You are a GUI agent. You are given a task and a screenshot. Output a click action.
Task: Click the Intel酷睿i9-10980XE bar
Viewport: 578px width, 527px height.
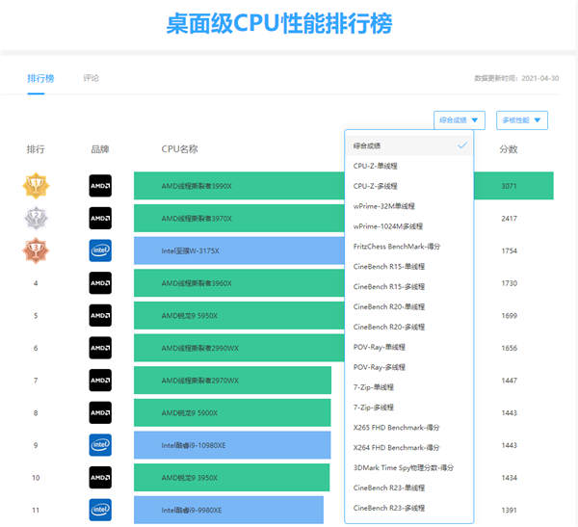pos(232,445)
